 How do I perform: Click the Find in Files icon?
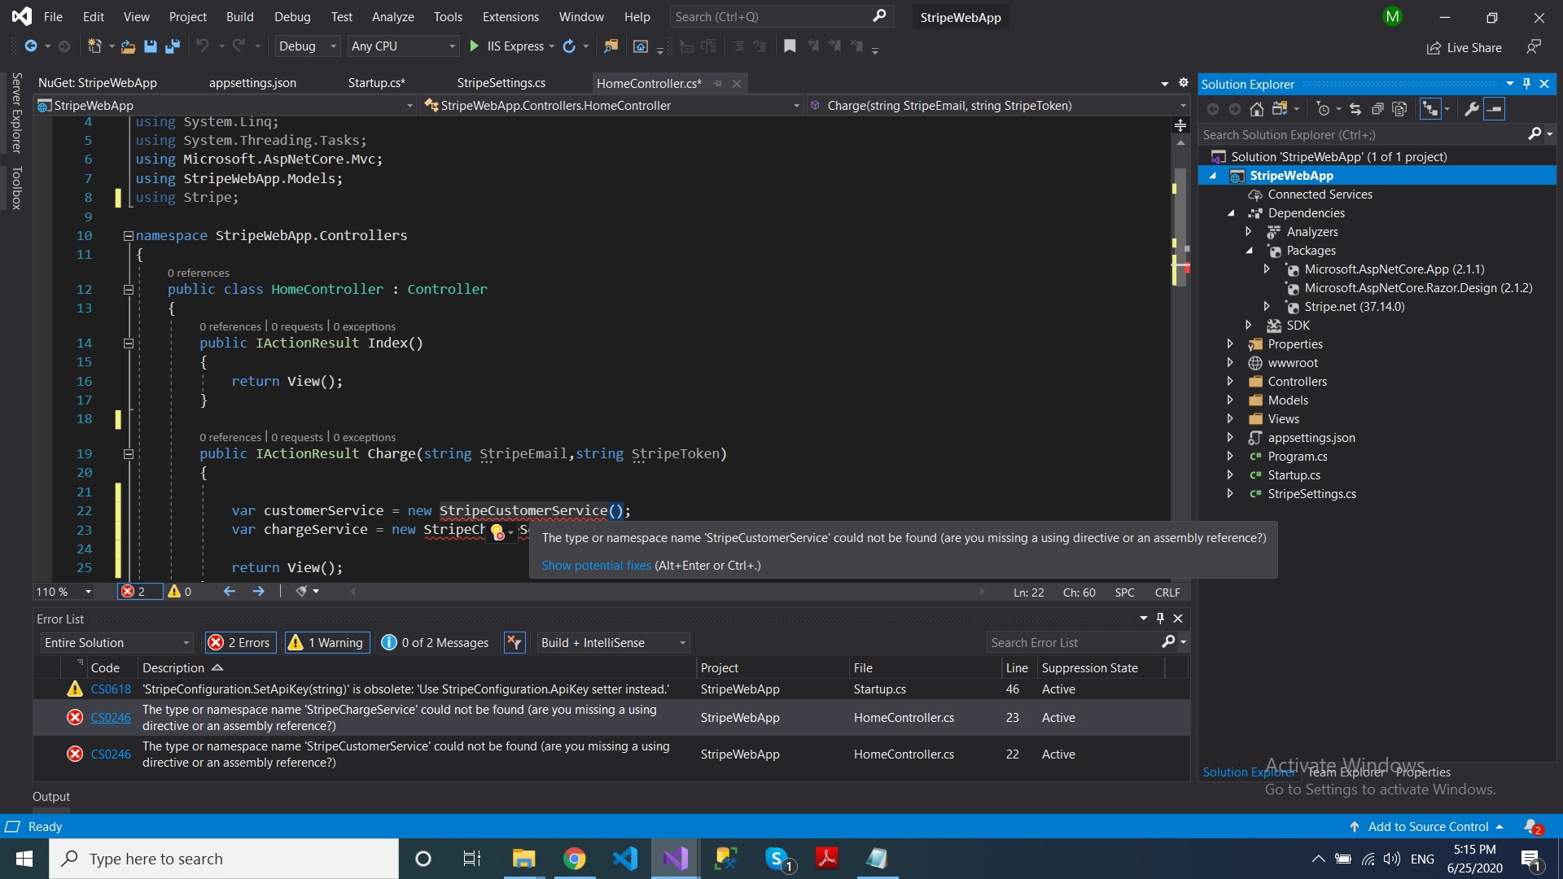click(x=611, y=46)
